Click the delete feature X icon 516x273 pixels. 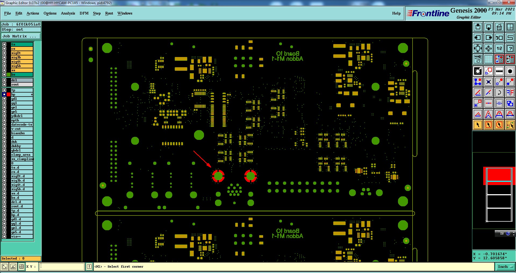click(489, 82)
